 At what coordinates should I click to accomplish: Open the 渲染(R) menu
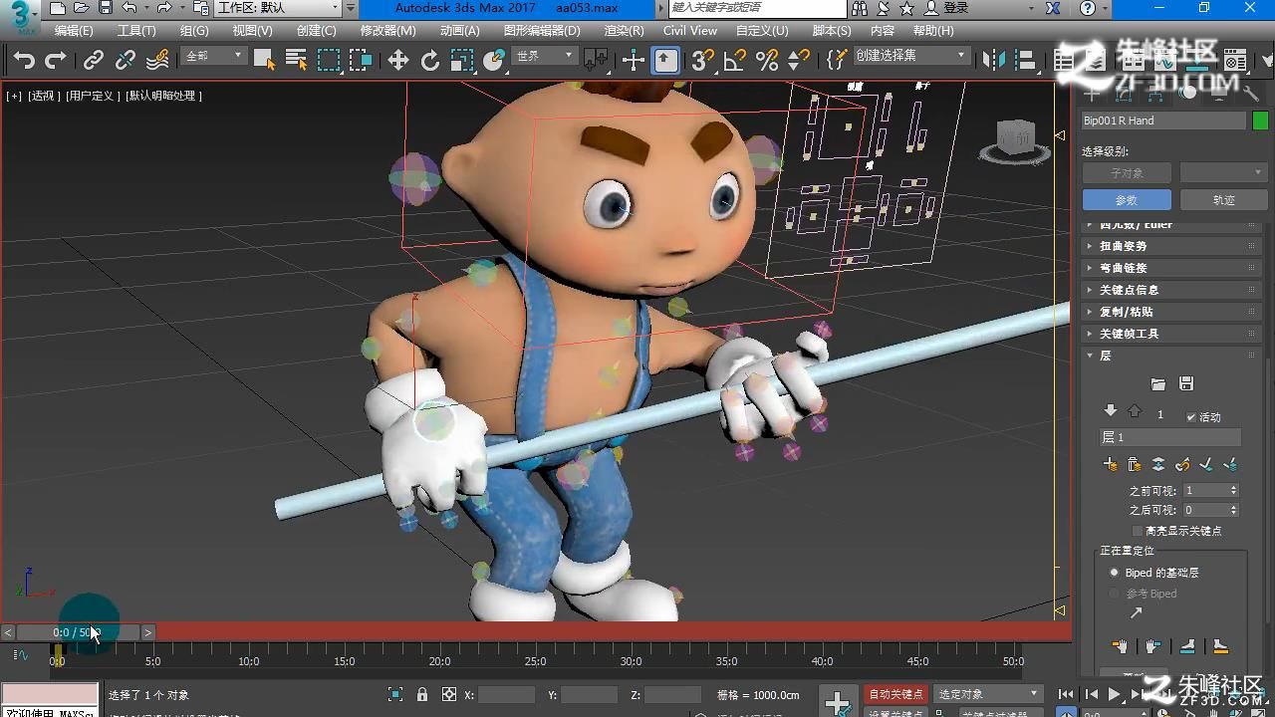624,31
